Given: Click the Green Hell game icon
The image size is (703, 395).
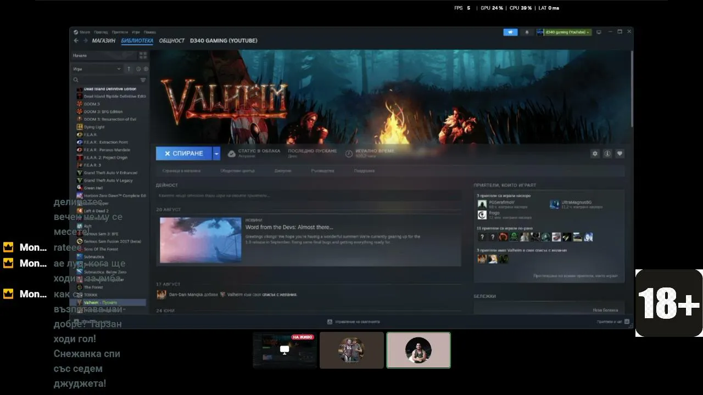Looking at the screenshot, I should tap(80, 188).
